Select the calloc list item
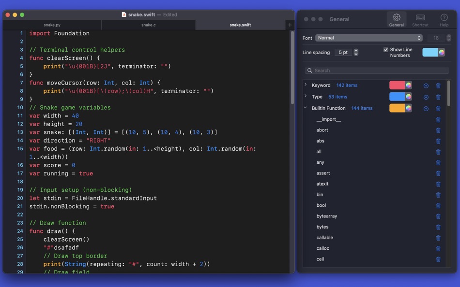The height and width of the screenshot is (287, 460). coord(322,248)
